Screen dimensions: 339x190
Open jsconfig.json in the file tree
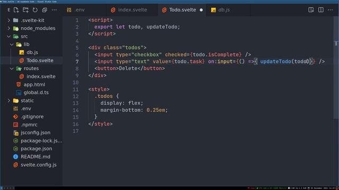35,132
